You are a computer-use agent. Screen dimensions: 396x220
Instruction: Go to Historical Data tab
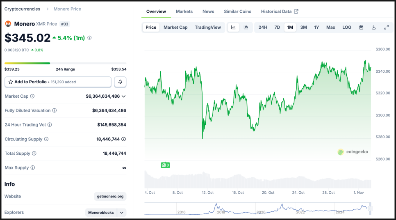(x=280, y=11)
